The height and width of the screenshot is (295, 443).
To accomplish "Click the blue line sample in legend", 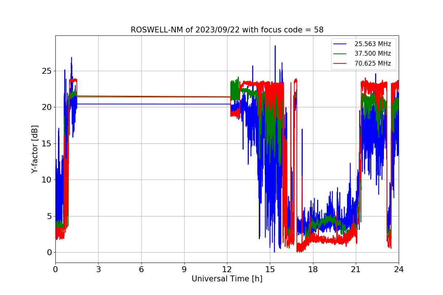I will click(x=340, y=44).
